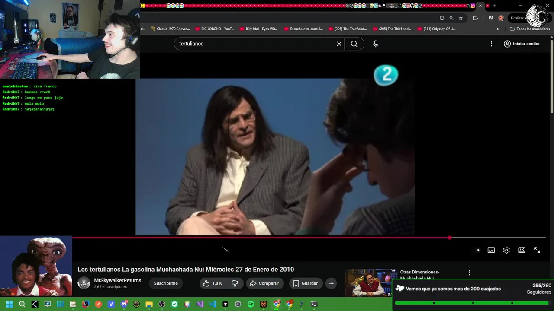Like the video showing 1,8 K

tap(213, 283)
